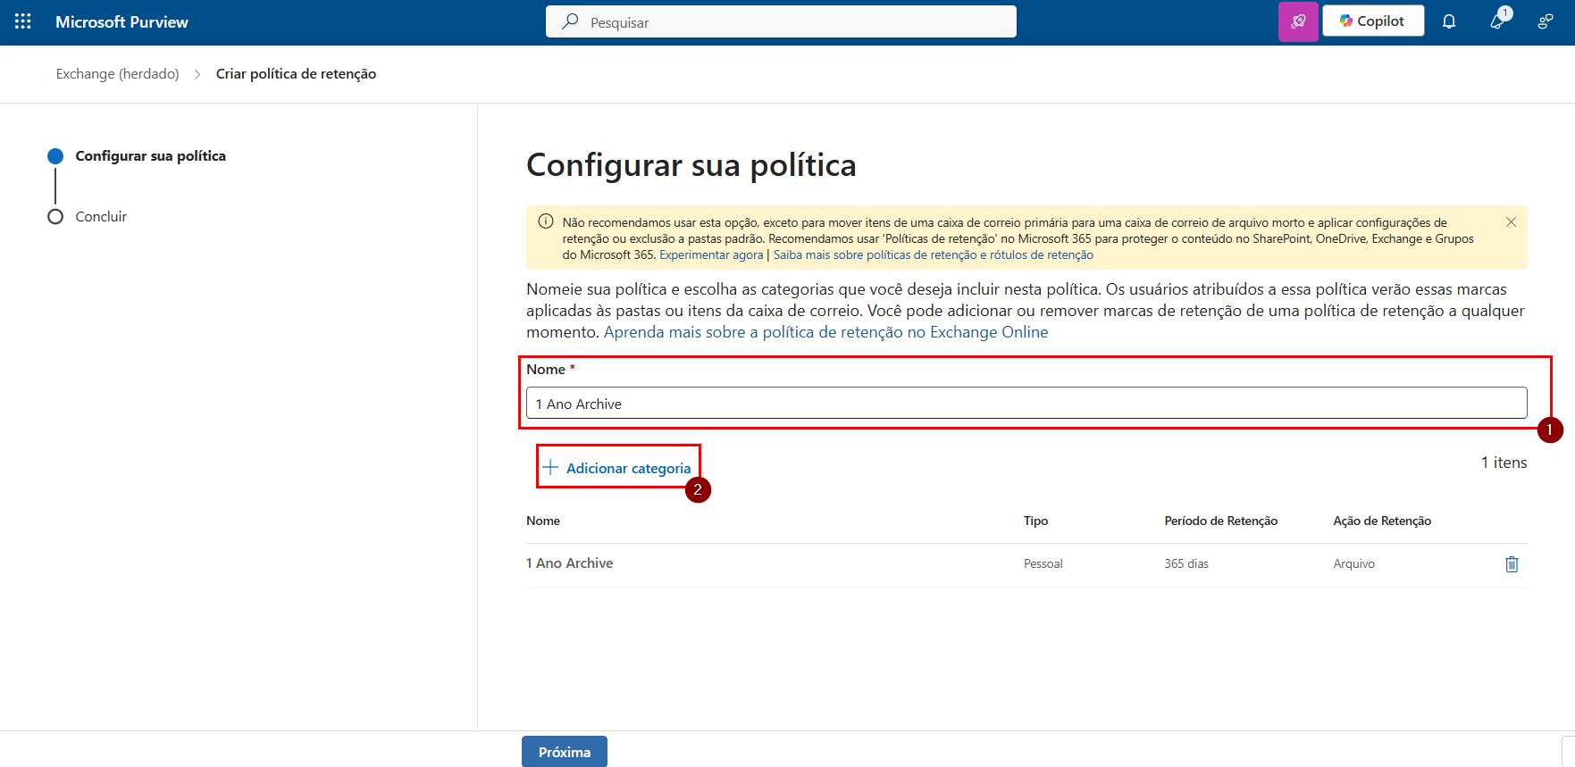1575x767 pixels.
Task: Delete the 1 Ano Archive category
Action: tap(1512, 563)
